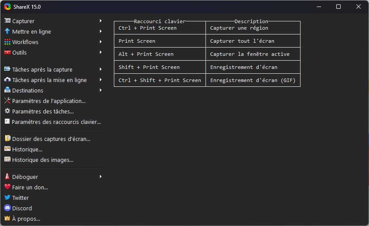Click 'Capturer la fenêtre active' description cell
Screen dimensions: 369x226
point(253,54)
